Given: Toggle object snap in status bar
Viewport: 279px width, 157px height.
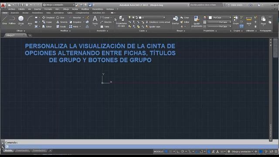Looking at the screenshot, I should click(201, 151).
